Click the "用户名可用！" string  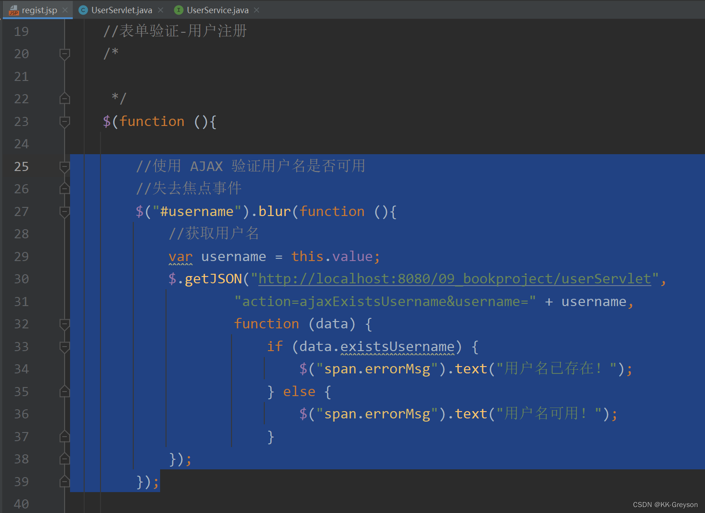pos(549,413)
